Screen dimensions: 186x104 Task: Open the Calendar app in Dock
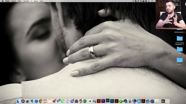[x=45, y=101]
